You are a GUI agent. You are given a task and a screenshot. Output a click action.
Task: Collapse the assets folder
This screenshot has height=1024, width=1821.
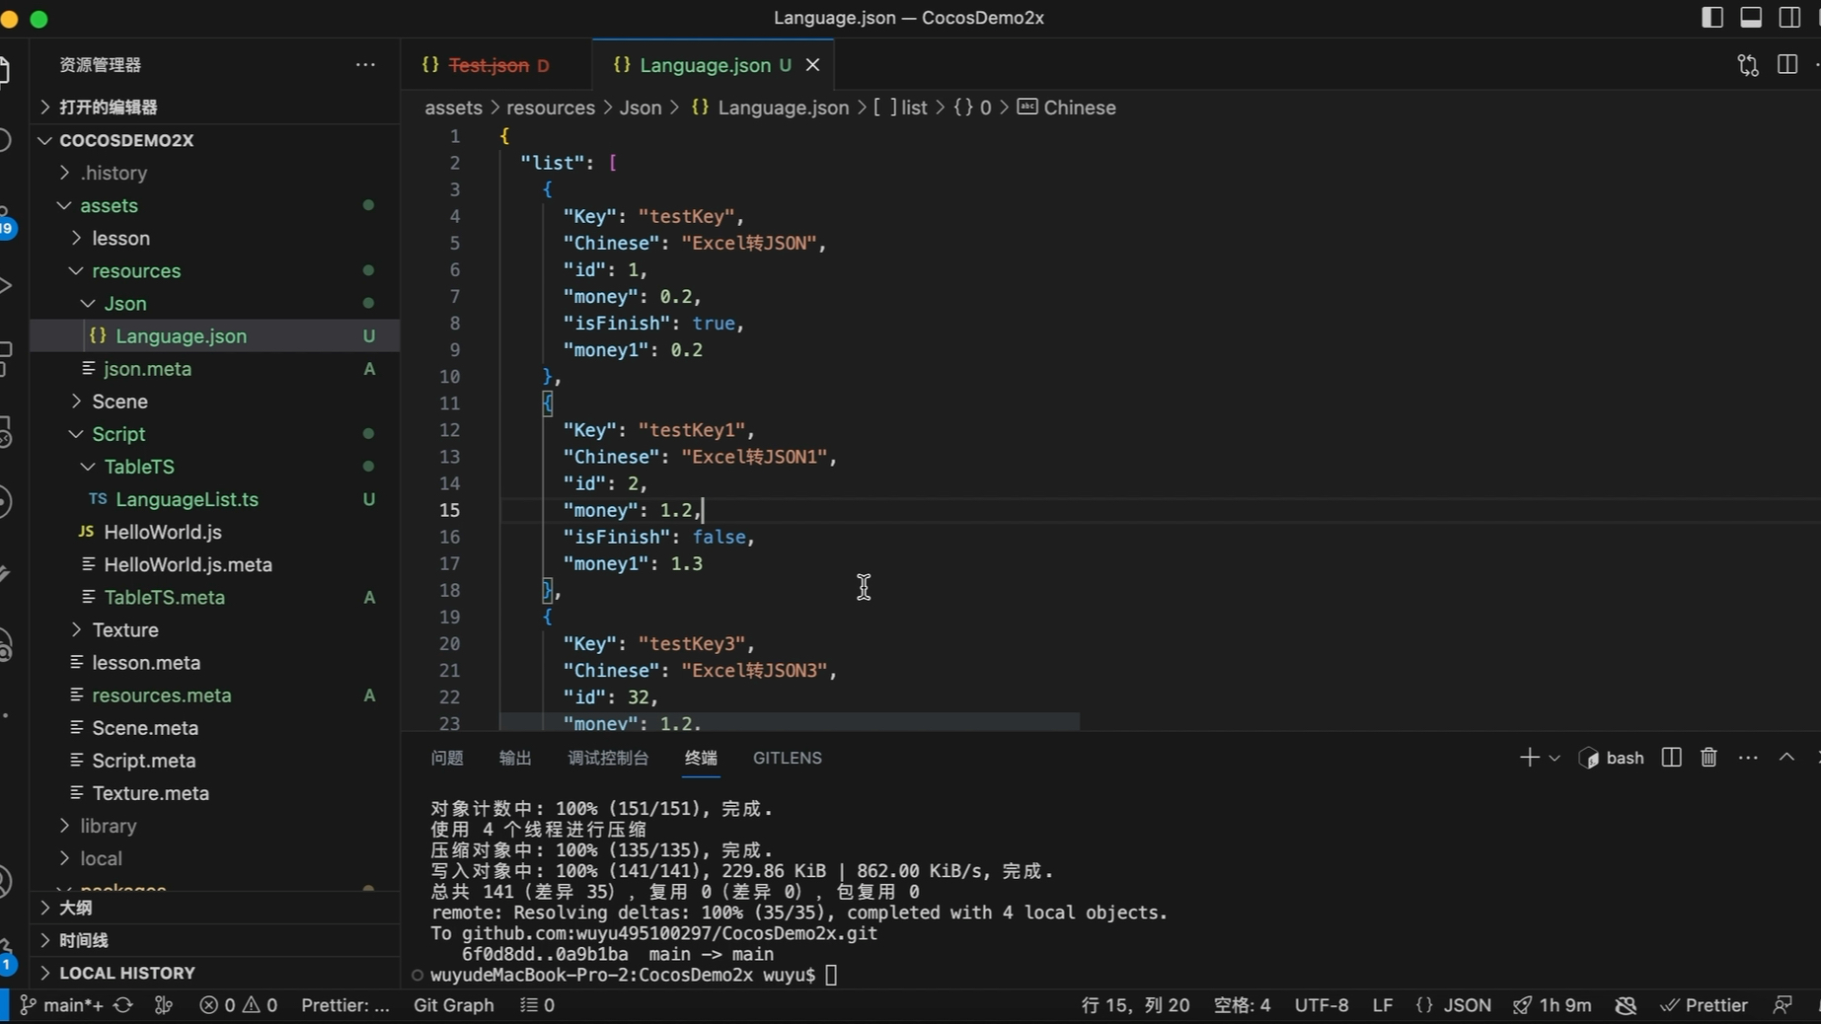(109, 205)
